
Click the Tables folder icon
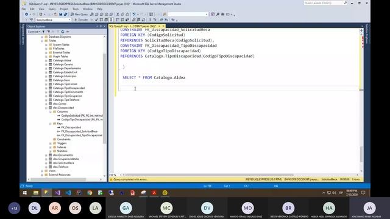coord(46,41)
